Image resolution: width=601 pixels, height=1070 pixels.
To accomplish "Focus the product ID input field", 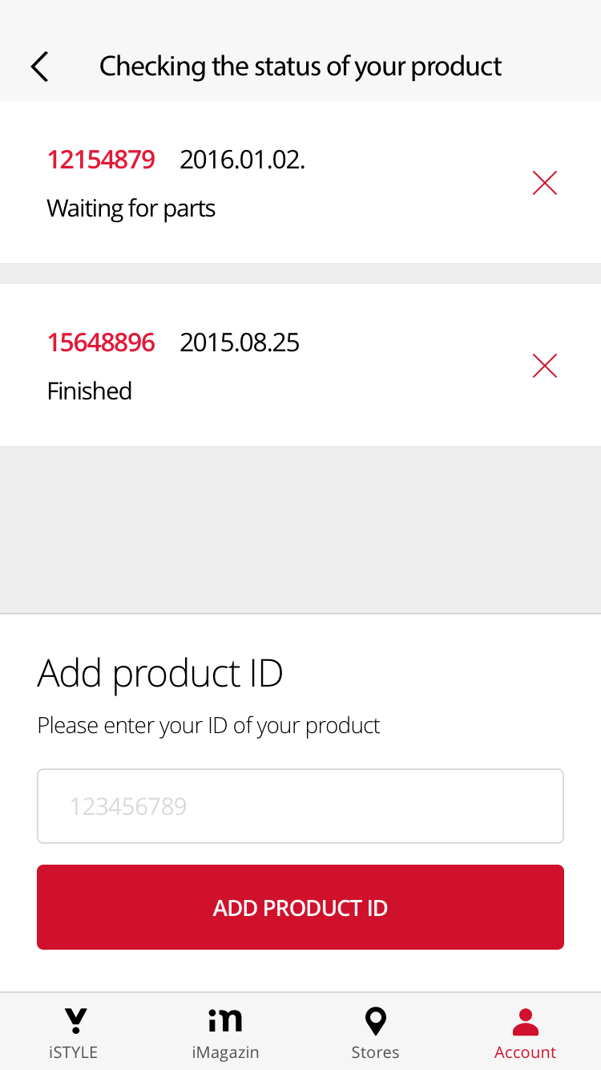I will tap(300, 806).
